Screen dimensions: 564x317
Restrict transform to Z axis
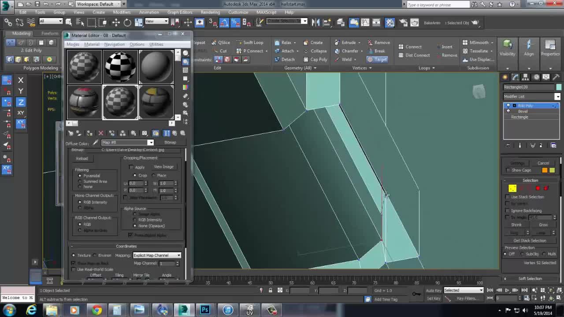coord(21,102)
